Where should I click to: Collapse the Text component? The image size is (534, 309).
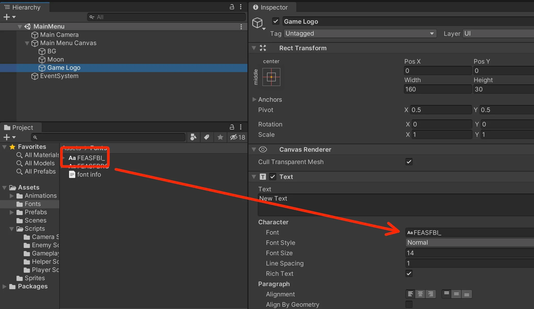[254, 177]
